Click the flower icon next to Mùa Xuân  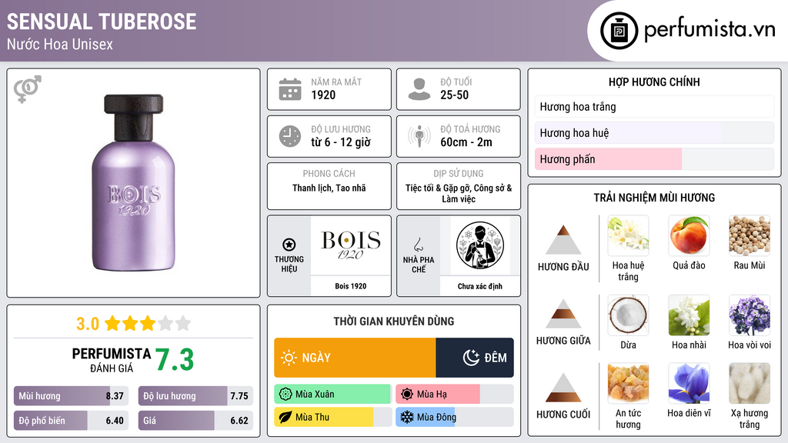(x=285, y=395)
